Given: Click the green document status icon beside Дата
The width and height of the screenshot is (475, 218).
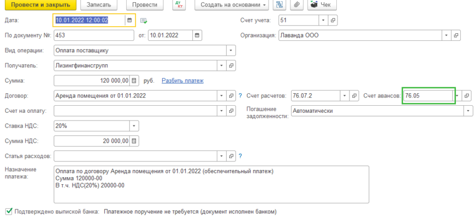Looking at the screenshot, I should [x=144, y=21].
